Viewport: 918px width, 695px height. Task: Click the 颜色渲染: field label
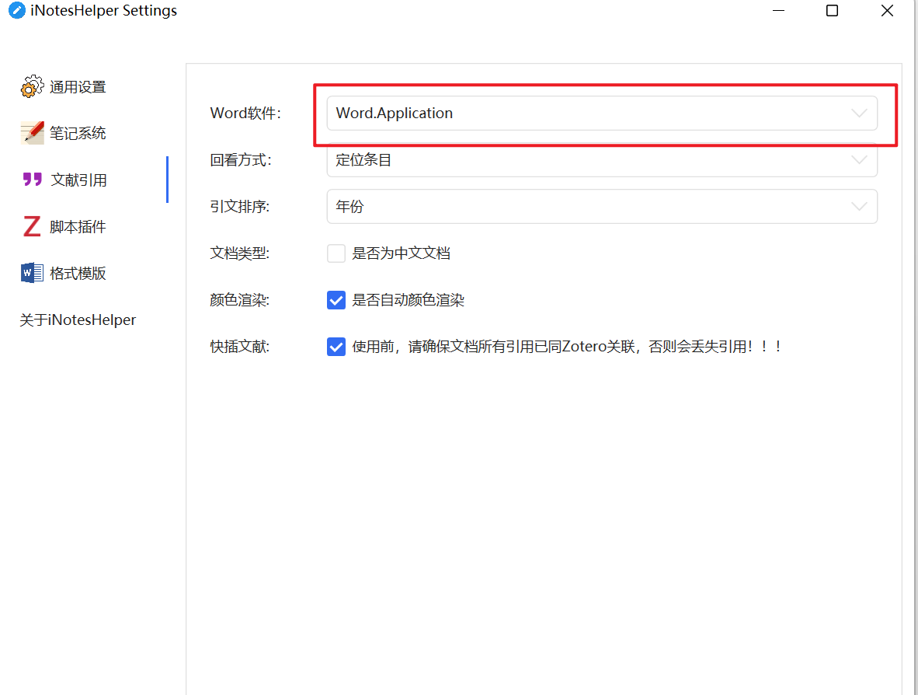click(239, 300)
